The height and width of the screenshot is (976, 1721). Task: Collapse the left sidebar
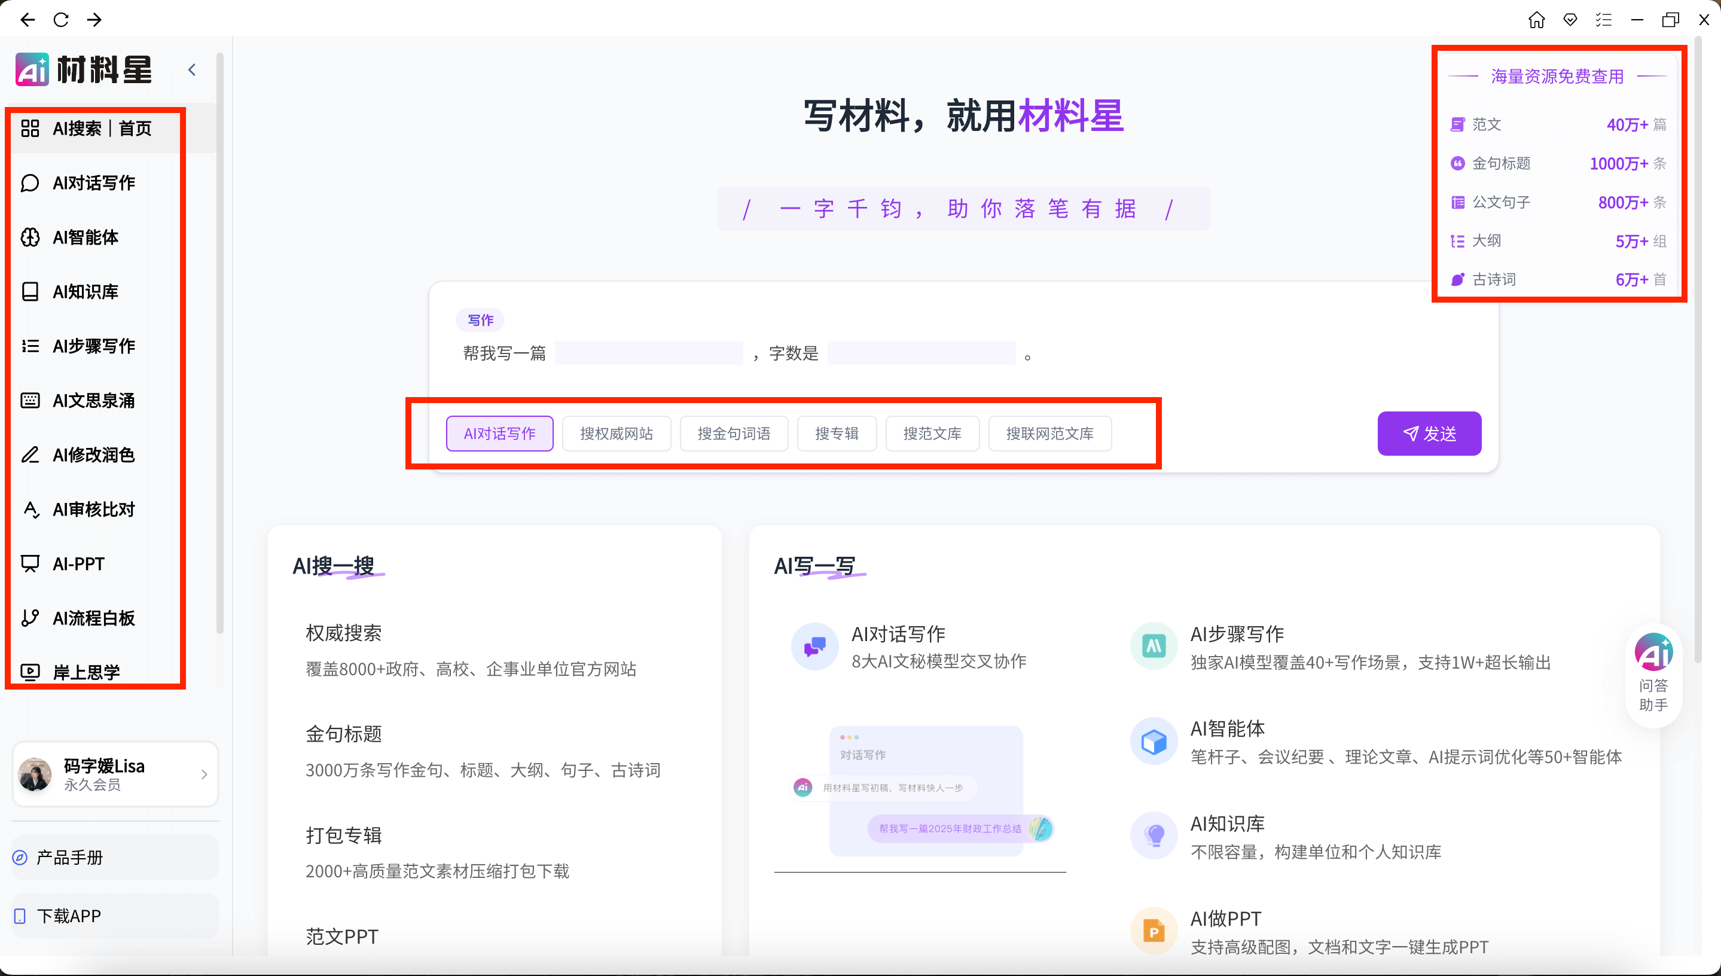pos(192,69)
